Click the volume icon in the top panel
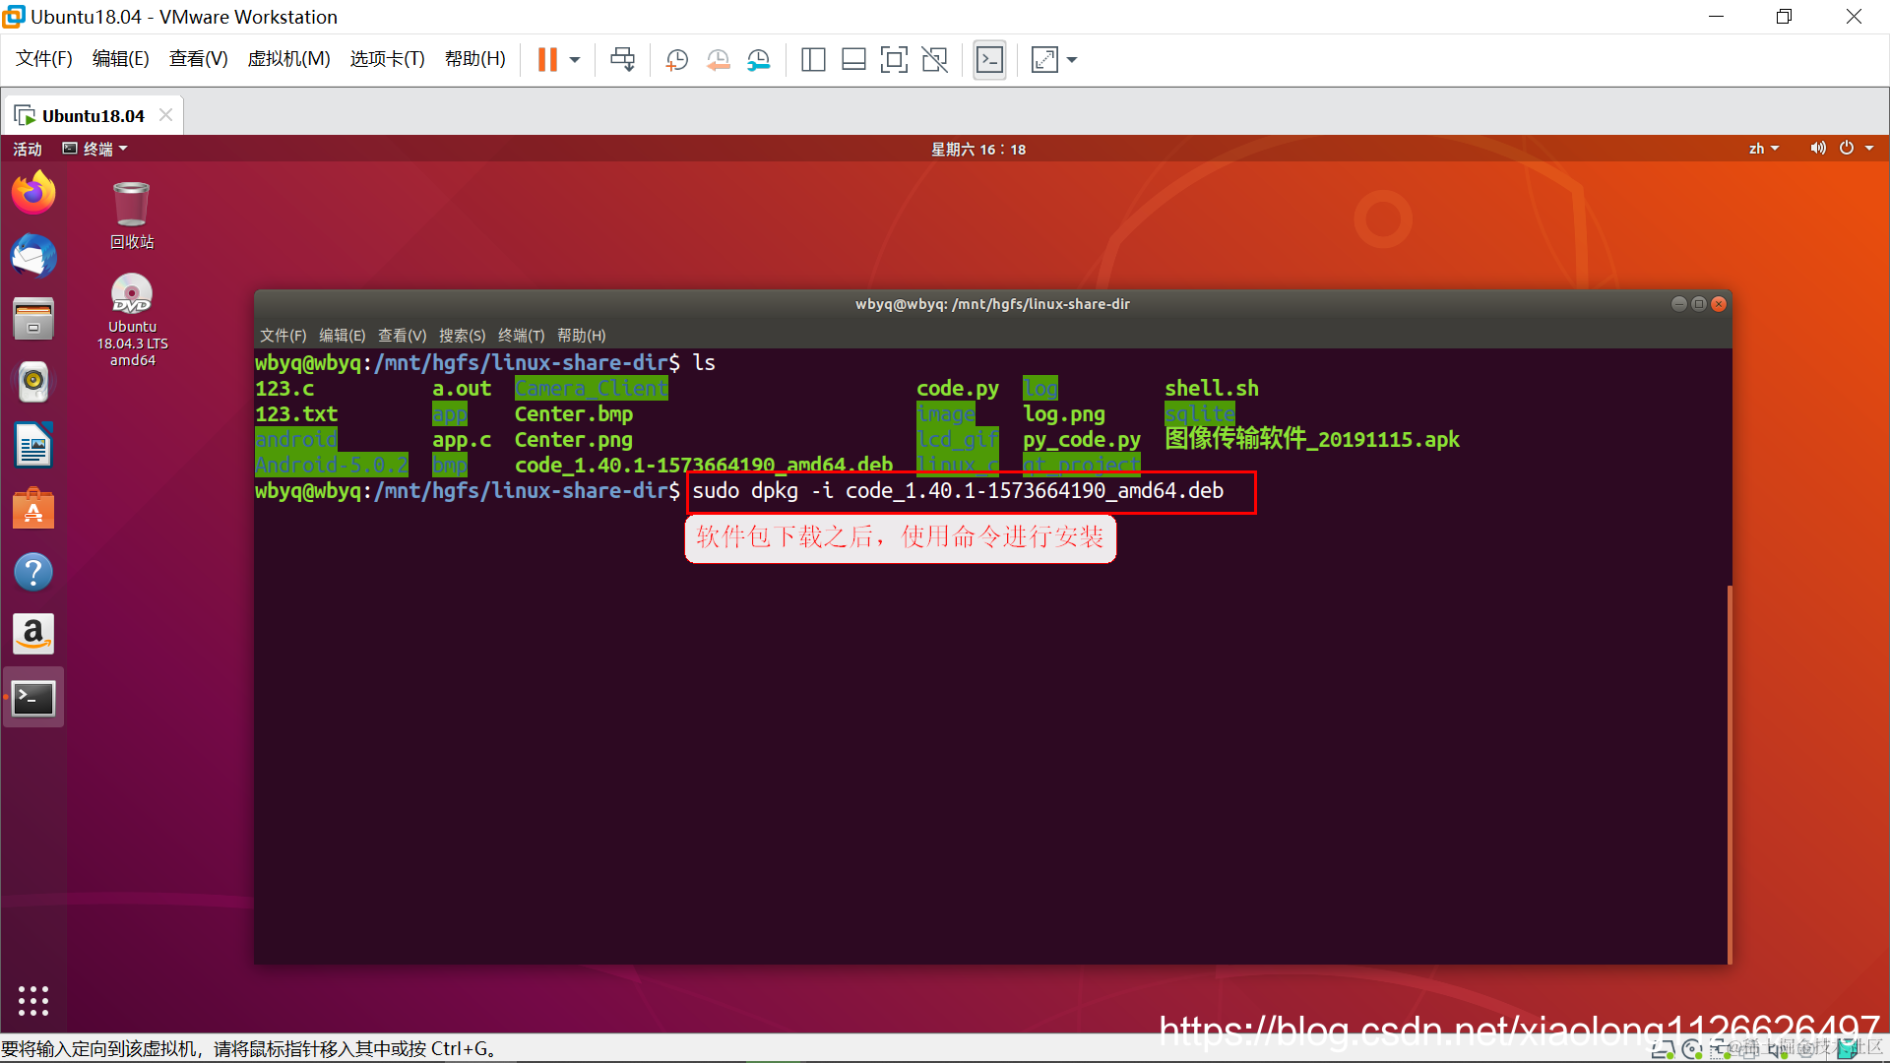This screenshot has width=1890, height=1063. [x=1817, y=149]
